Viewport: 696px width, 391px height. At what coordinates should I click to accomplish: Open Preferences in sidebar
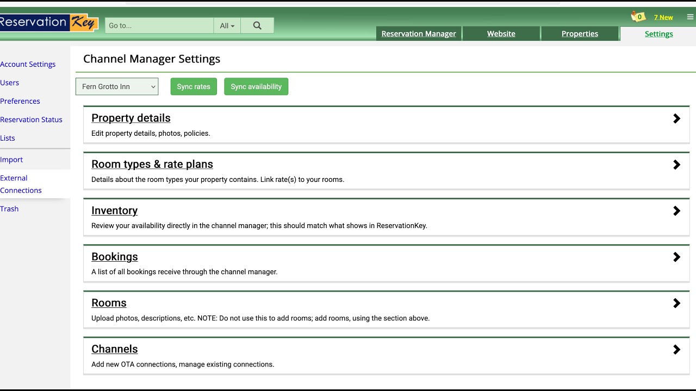pyautogui.click(x=20, y=101)
